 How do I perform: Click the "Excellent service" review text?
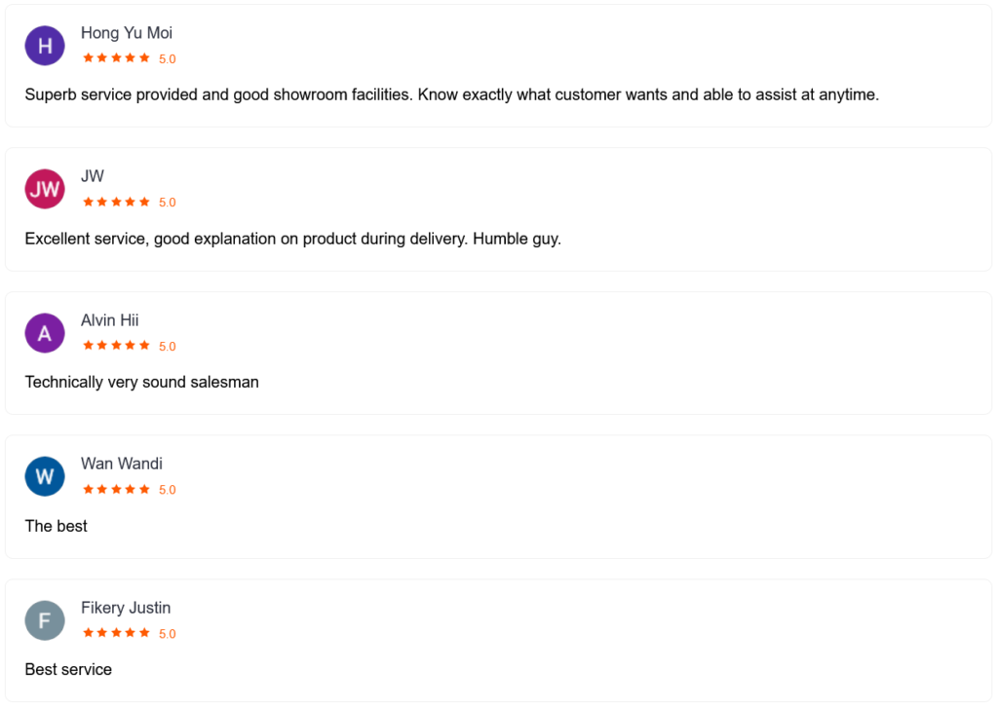[292, 239]
